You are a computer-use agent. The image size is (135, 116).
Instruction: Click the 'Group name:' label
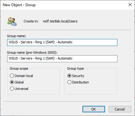(x=16, y=36)
